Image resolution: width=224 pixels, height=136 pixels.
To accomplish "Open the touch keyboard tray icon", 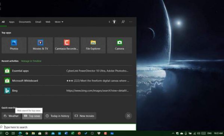I will (203, 133).
